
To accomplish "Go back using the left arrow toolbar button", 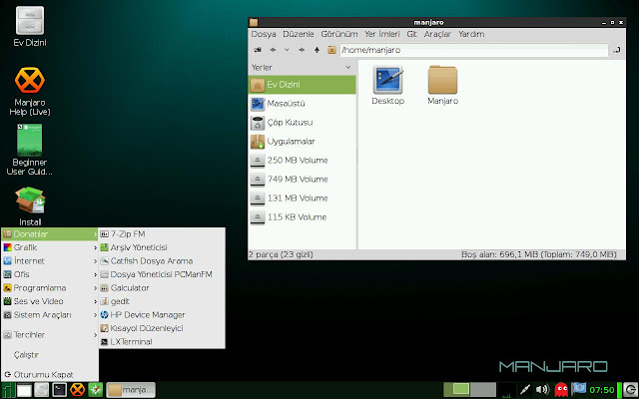I will pos(273,50).
